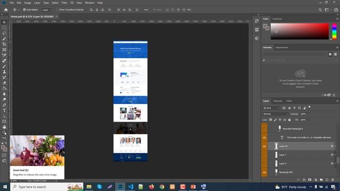Select the Frame tool
Screen dimensions: 340x191
point(4,50)
